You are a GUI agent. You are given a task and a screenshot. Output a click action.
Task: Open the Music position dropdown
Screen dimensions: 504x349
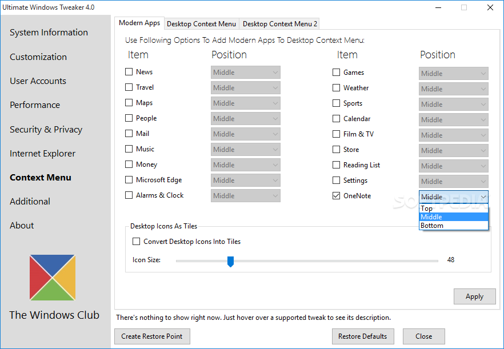[246, 150]
